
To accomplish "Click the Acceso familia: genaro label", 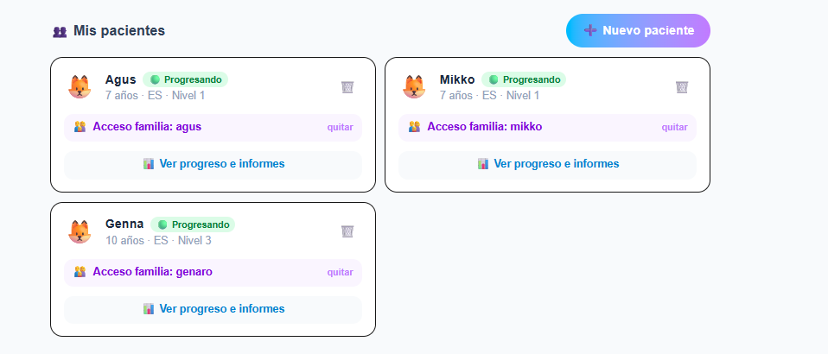I will pos(153,272).
